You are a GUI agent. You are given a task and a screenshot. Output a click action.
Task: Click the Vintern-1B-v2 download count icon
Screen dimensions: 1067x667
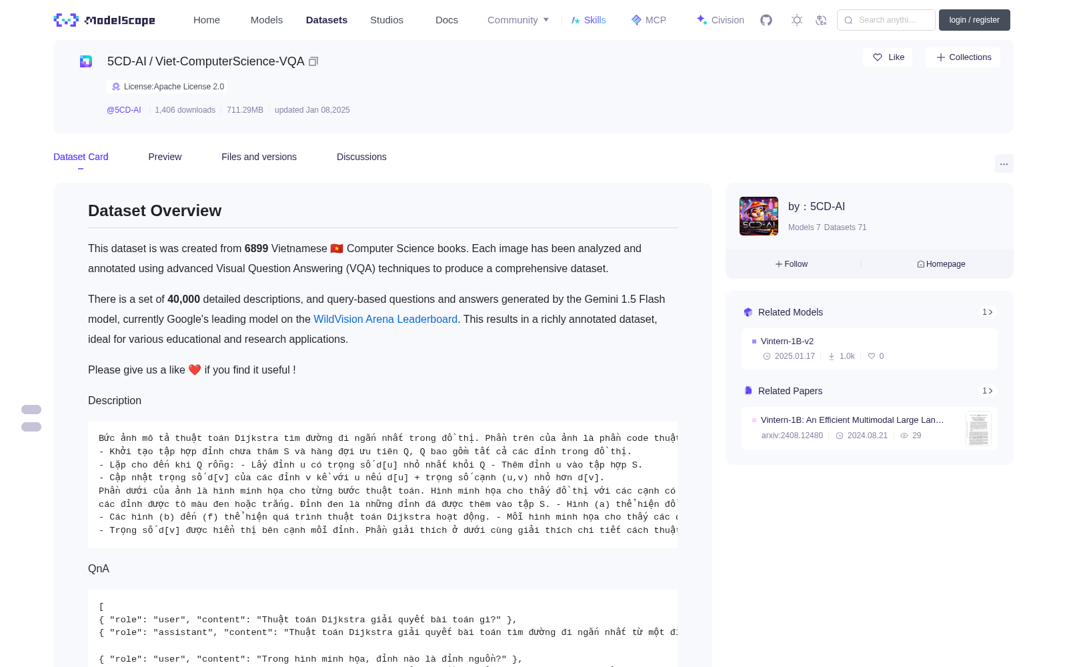tap(832, 356)
